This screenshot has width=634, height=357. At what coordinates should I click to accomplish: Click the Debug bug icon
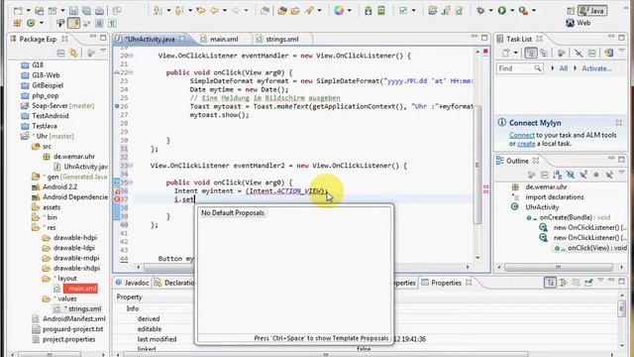pyautogui.click(x=480, y=11)
